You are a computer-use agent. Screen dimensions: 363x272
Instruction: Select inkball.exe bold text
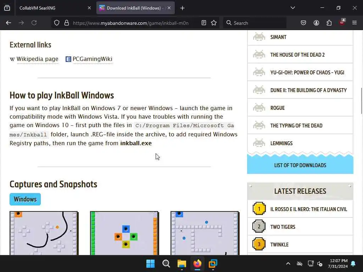(136, 143)
